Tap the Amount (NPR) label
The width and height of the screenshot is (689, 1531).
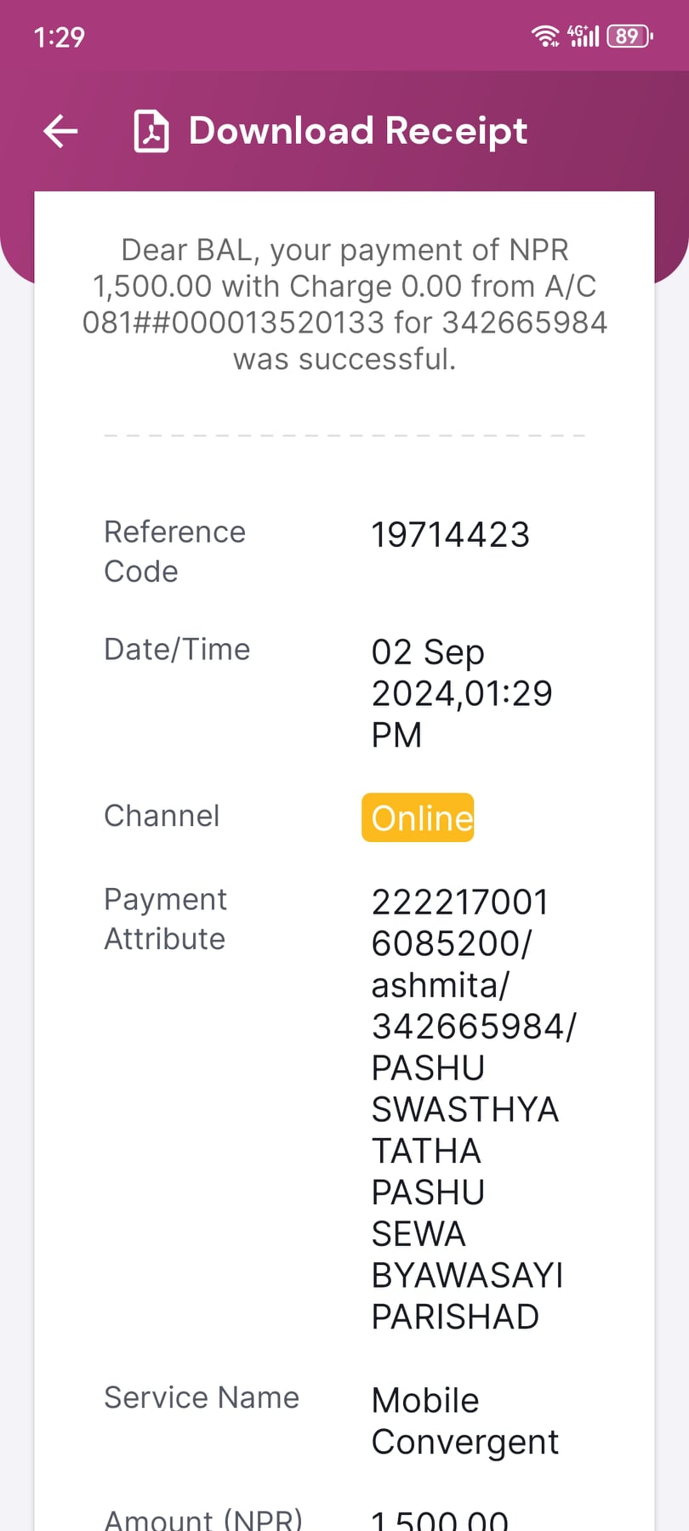pyautogui.click(x=203, y=1519)
